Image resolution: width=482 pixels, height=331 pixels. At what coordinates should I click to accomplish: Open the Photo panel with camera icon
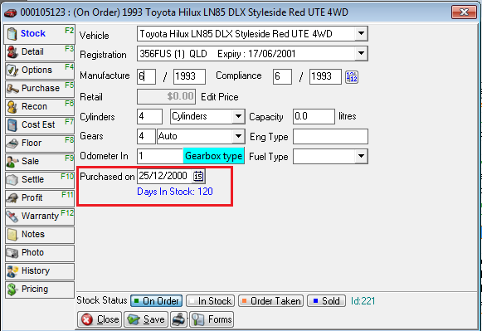tap(40, 253)
